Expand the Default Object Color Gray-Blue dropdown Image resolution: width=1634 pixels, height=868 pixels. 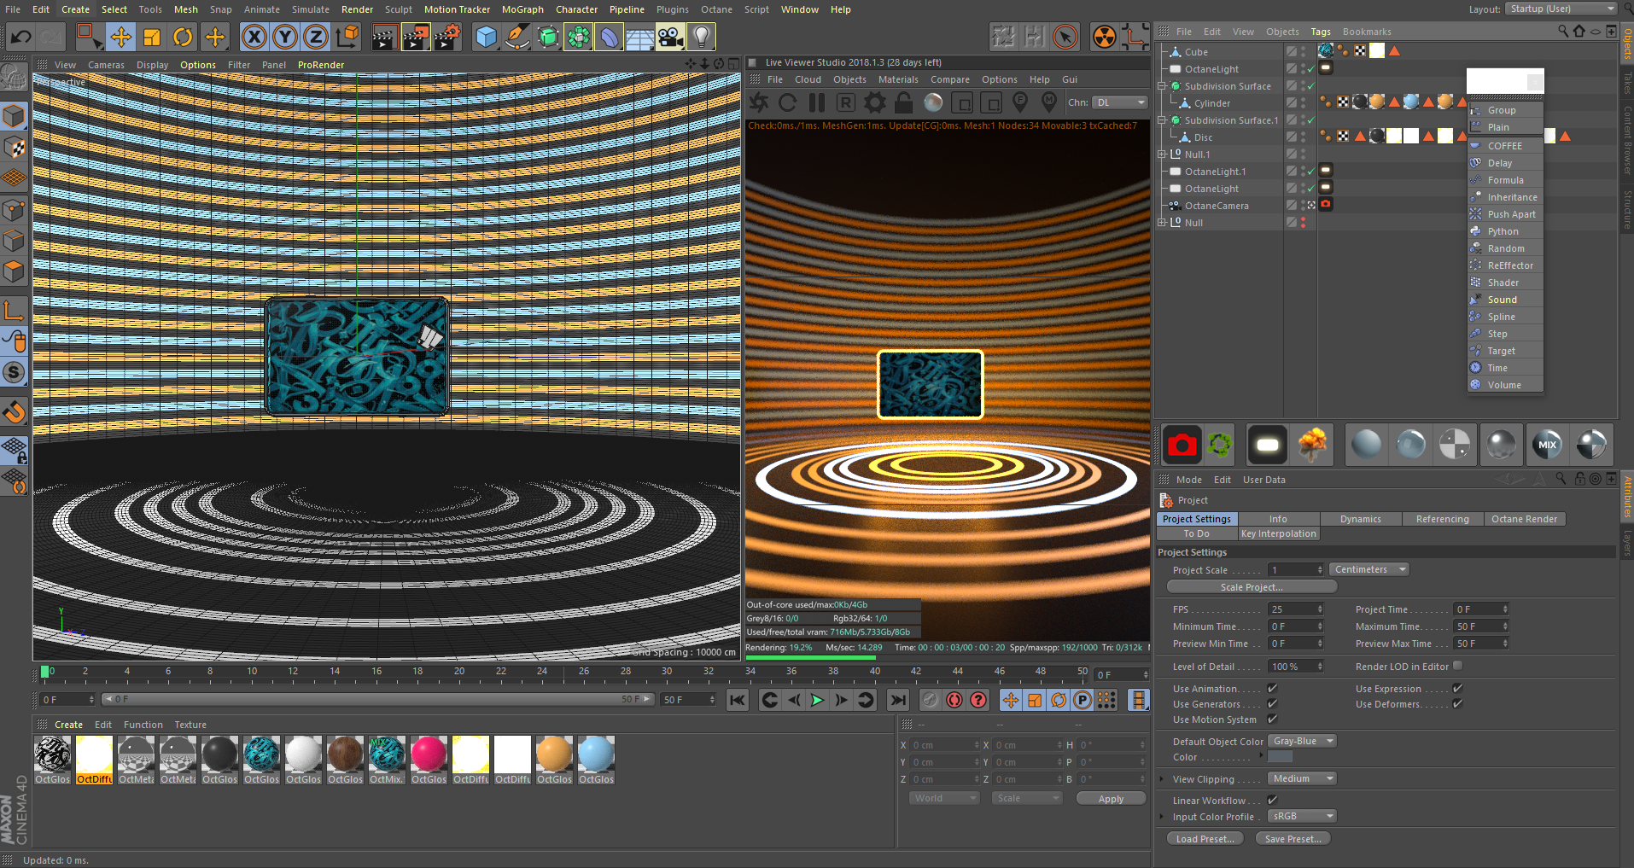[1301, 741]
